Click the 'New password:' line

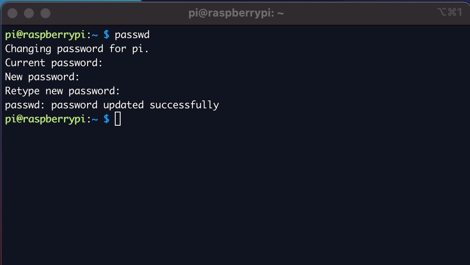42,77
